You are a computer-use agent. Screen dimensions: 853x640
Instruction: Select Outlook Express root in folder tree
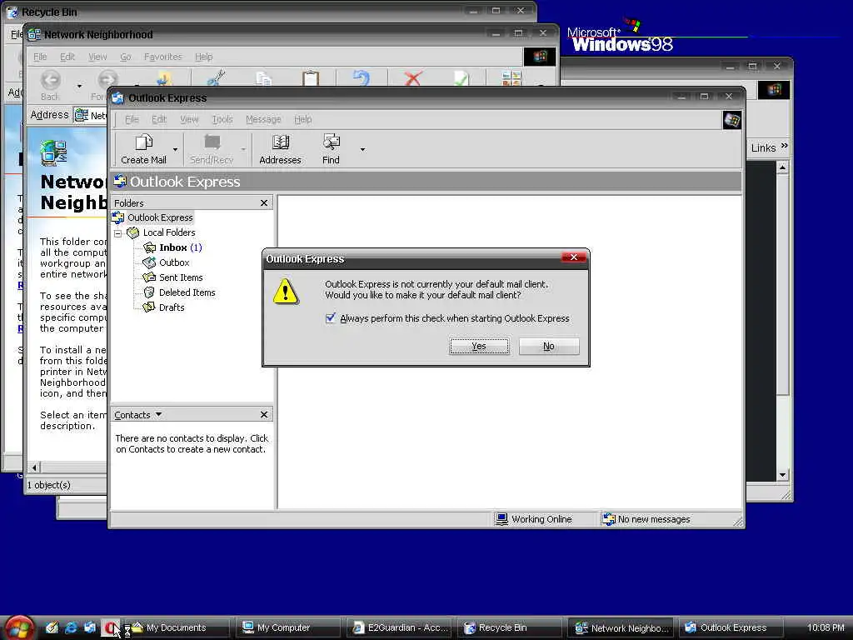click(160, 217)
